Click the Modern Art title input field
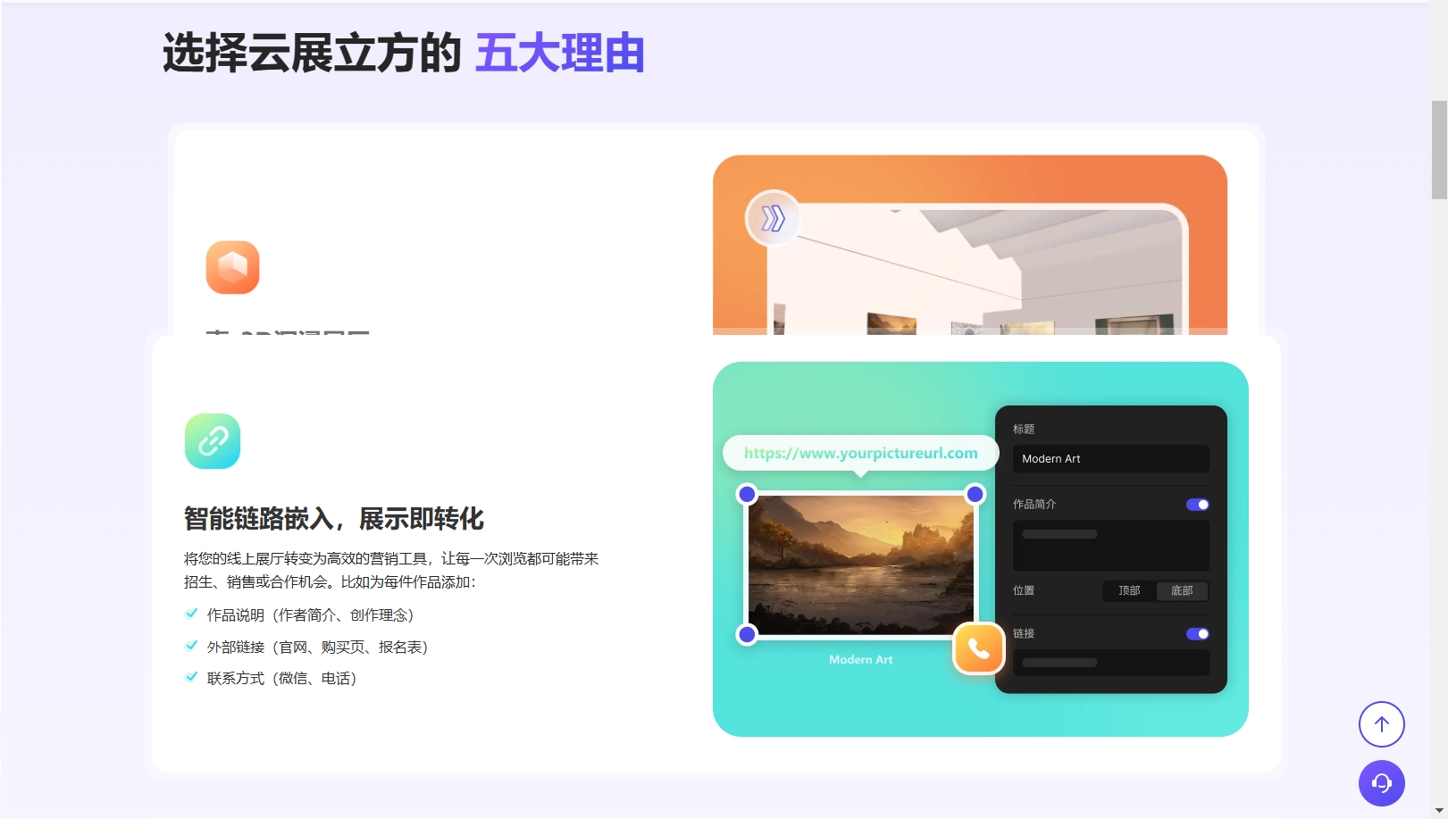This screenshot has height=819, width=1448. click(x=1110, y=458)
